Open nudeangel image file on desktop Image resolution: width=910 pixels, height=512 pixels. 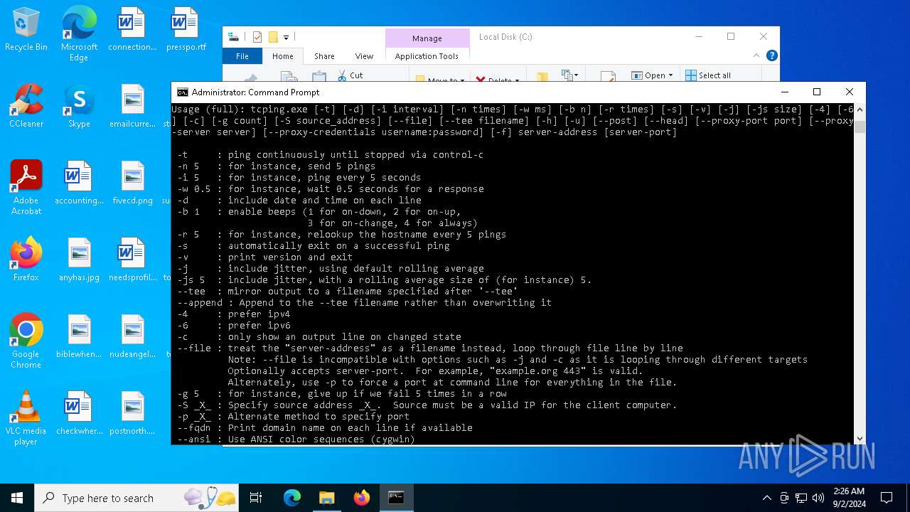point(132,337)
